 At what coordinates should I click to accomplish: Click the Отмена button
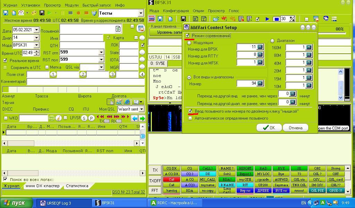(x=295, y=128)
